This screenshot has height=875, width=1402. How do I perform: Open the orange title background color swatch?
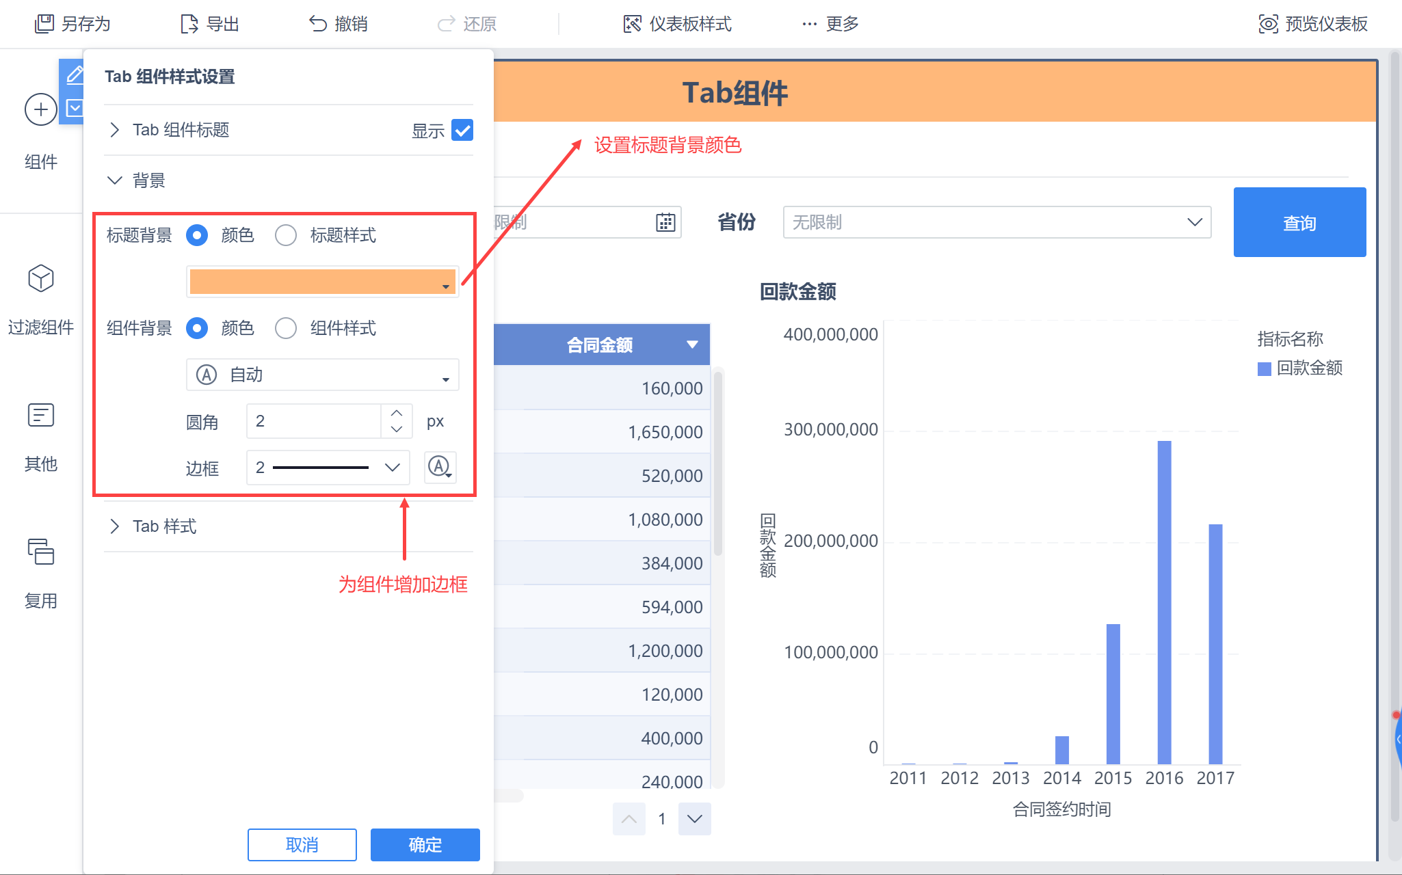322,282
